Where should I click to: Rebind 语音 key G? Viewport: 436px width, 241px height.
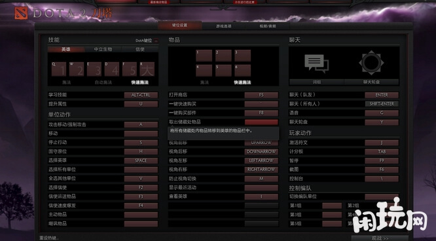382,113
